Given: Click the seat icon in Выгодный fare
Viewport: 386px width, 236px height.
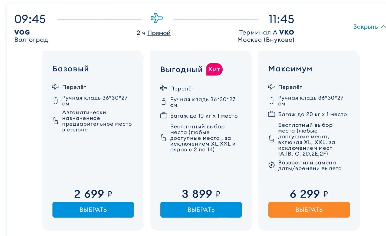Looking at the screenshot, I should pyautogui.click(x=164, y=138).
